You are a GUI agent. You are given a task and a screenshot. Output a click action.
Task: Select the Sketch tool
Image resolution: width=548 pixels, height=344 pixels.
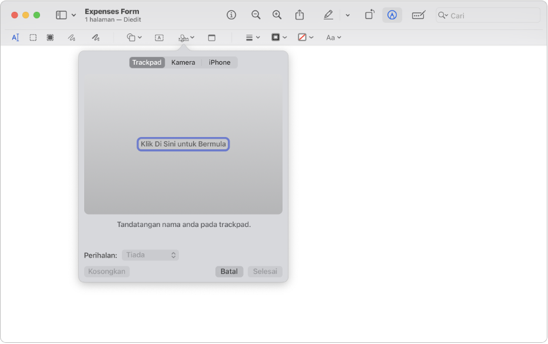[71, 38]
